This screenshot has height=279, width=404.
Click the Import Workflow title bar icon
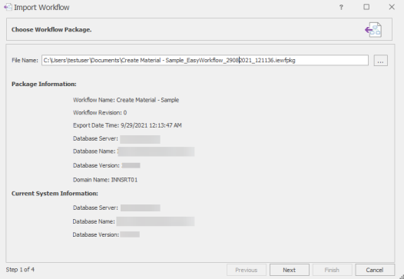pos(8,7)
